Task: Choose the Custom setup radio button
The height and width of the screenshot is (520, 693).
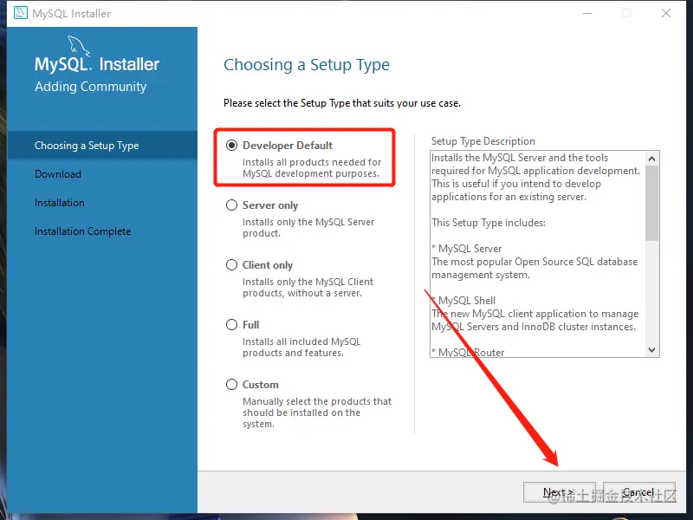Action: click(231, 384)
